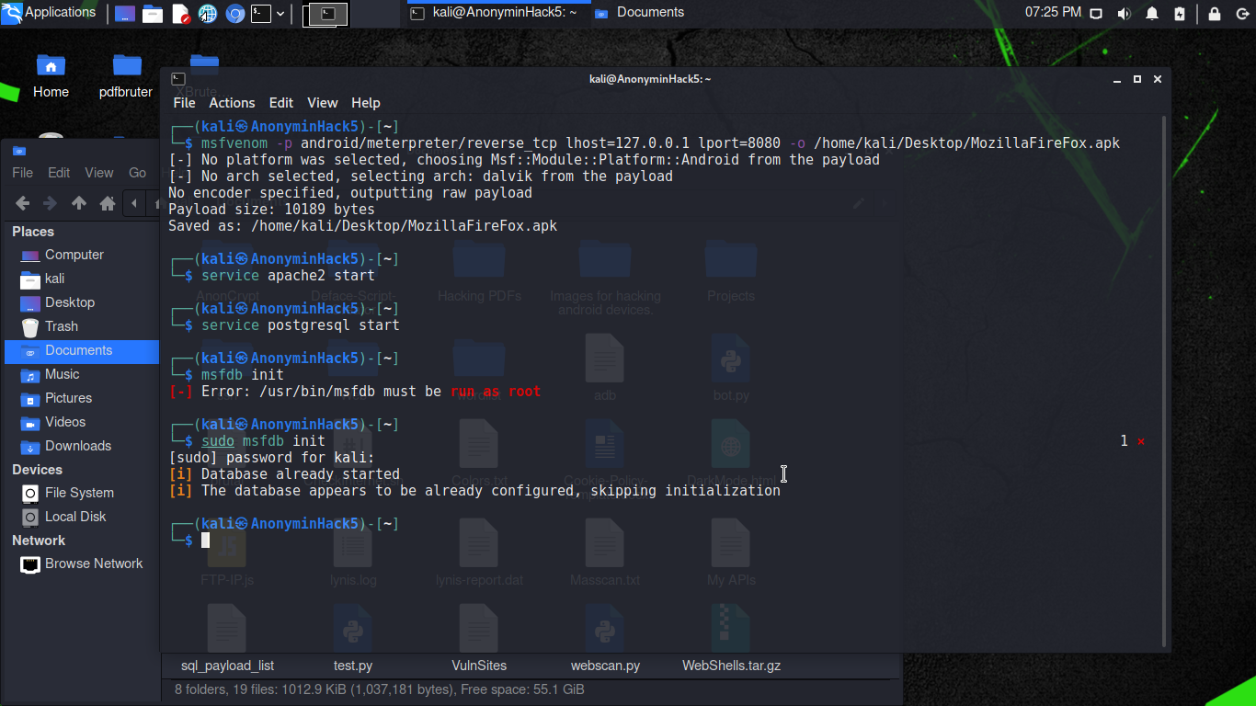This screenshot has height=706, width=1256.
Task: Click the path bar left scroll arrow
Action: 134,203
